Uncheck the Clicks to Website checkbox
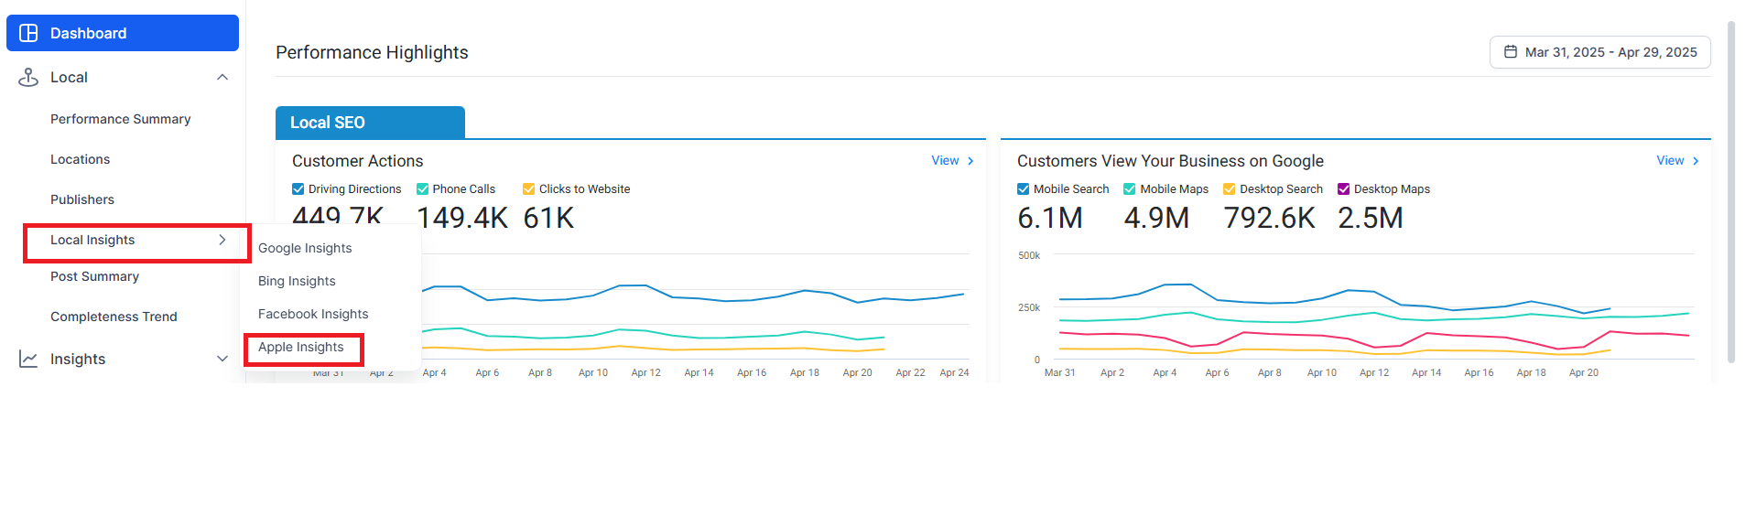 [528, 189]
